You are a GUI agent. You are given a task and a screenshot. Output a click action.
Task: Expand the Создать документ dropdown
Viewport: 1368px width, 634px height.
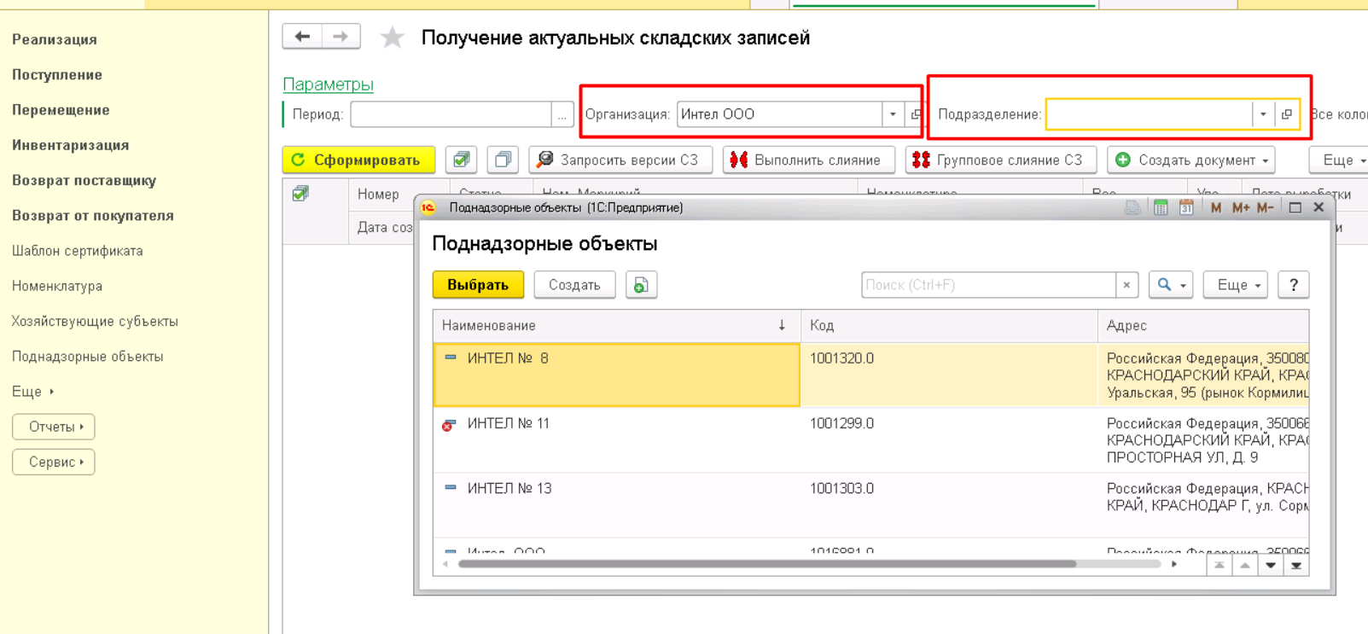point(1191,160)
